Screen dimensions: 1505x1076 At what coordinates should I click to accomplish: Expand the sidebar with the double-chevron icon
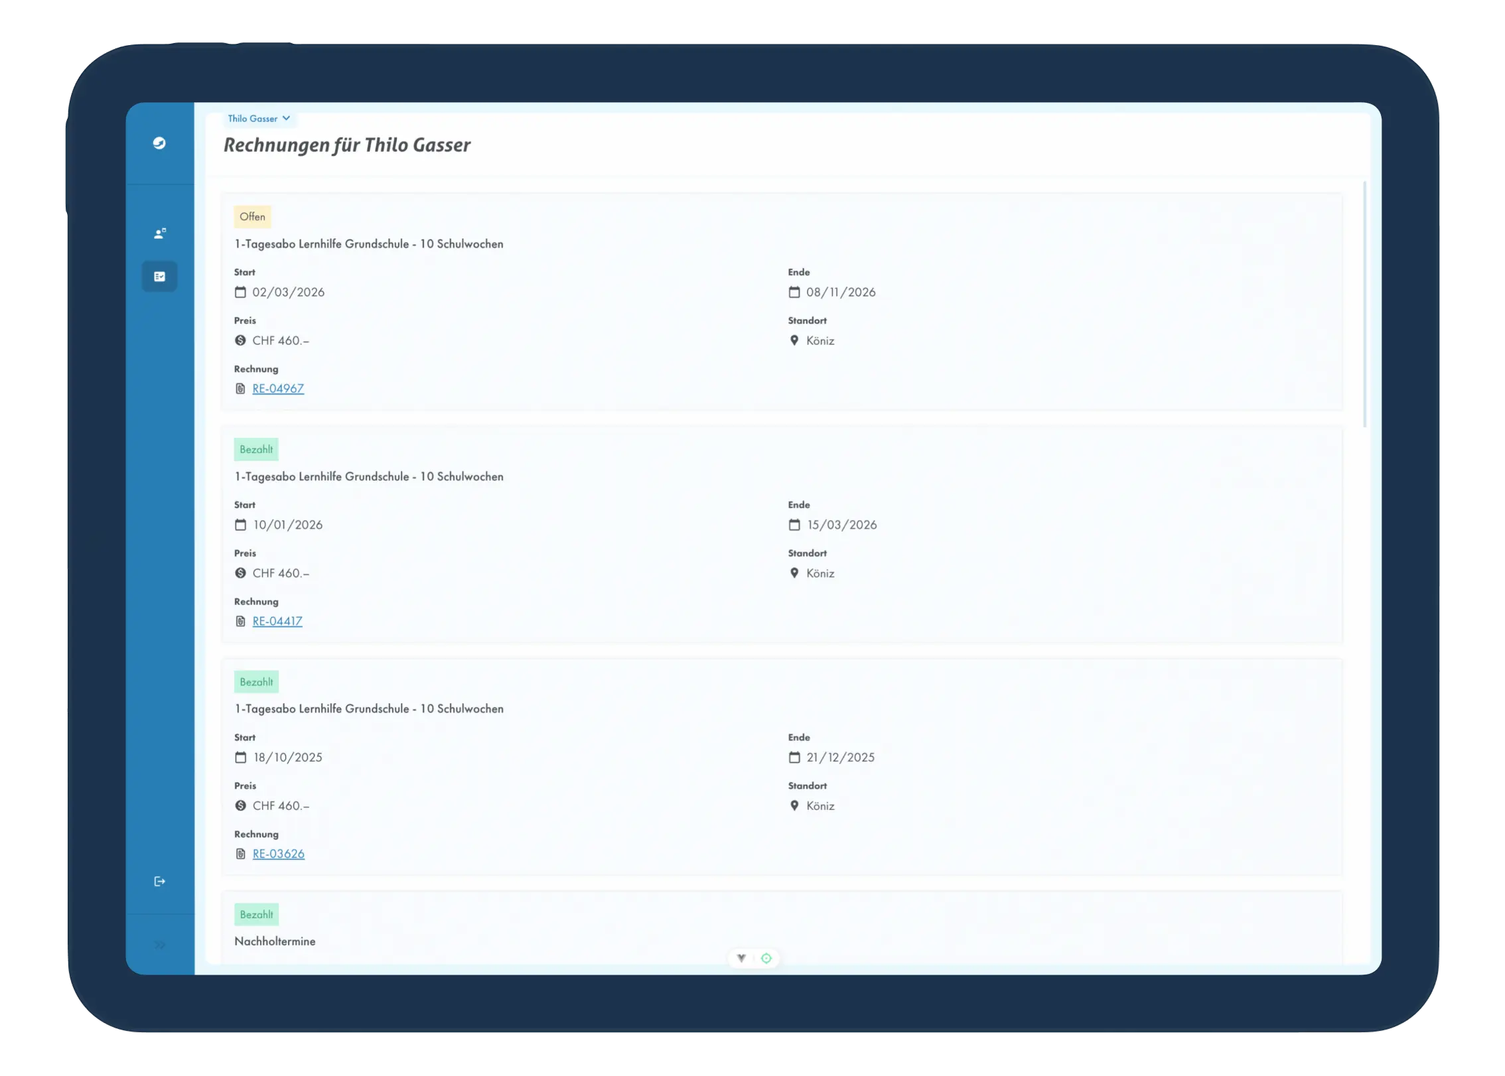159,945
